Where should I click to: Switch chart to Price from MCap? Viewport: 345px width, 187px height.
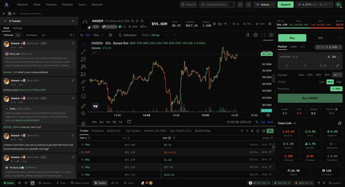coord(145,35)
